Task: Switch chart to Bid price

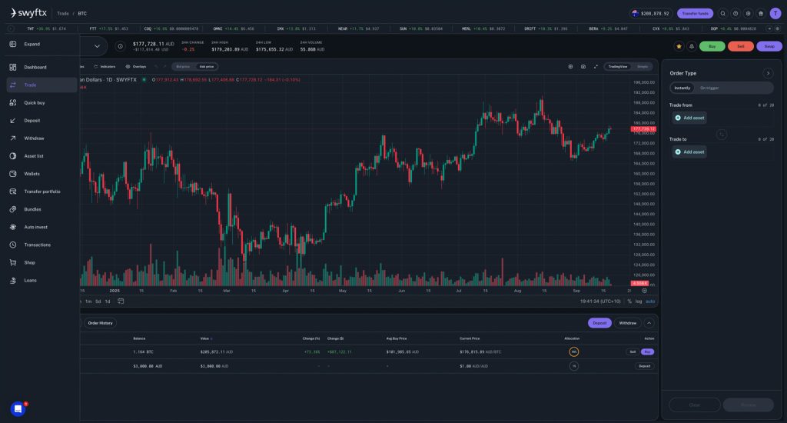Action: pyautogui.click(x=183, y=67)
